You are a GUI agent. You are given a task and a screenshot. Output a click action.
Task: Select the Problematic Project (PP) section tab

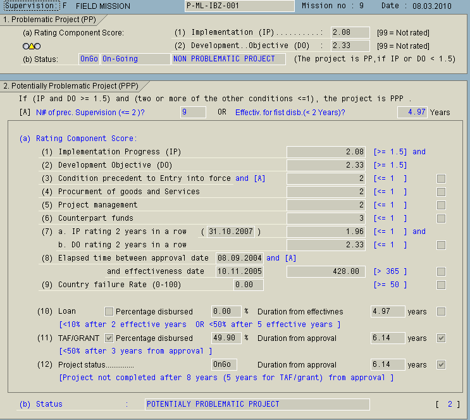[47, 20]
